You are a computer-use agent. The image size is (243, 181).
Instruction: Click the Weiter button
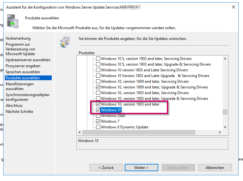pyautogui.click(x=141, y=168)
